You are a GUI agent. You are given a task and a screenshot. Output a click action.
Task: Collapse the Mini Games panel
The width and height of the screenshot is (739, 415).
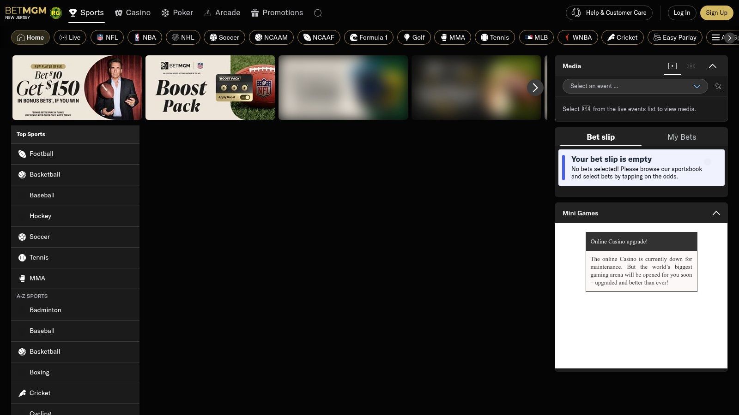click(716, 213)
